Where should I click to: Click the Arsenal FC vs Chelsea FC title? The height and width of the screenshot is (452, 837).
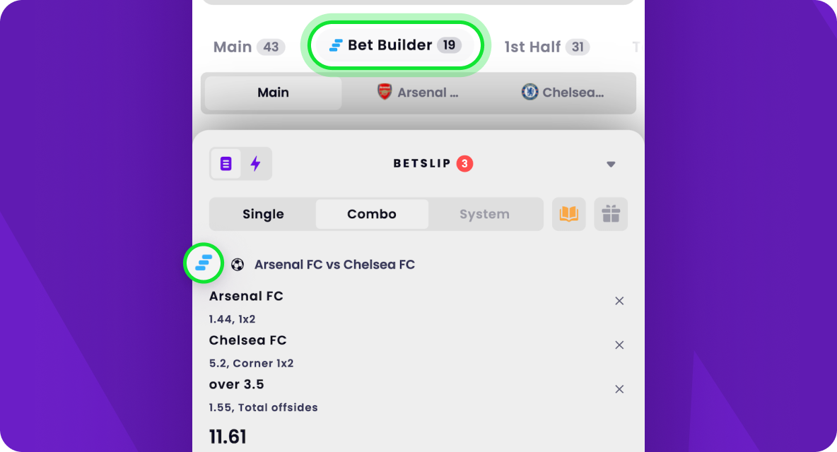[334, 265]
